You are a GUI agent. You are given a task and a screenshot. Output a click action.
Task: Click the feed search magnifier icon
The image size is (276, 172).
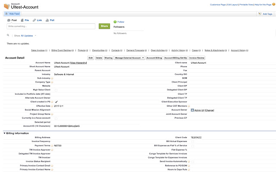[x=8, y=35]
